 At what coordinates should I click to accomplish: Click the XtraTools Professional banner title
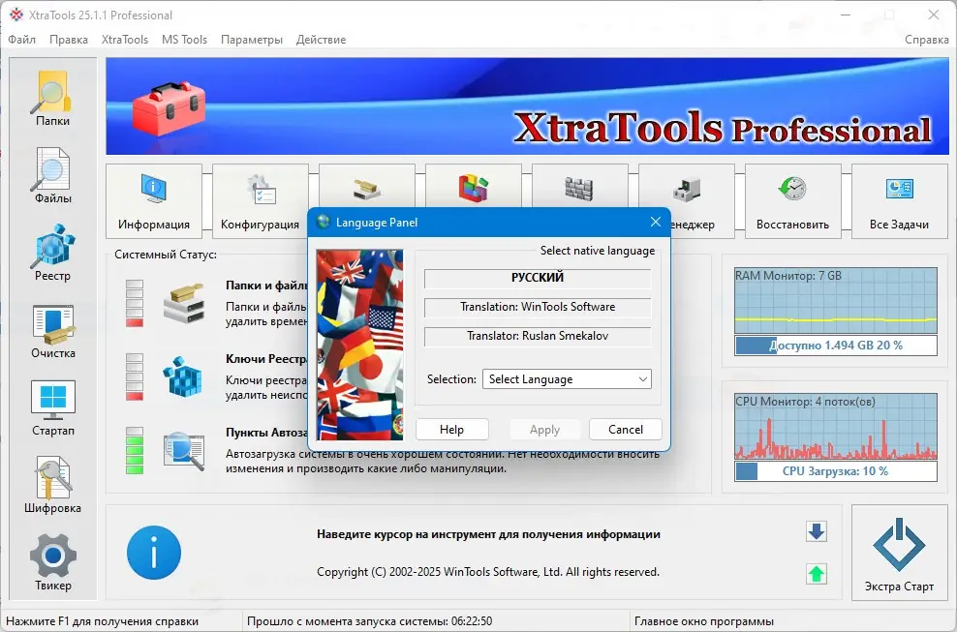click(x=723, y=128)
